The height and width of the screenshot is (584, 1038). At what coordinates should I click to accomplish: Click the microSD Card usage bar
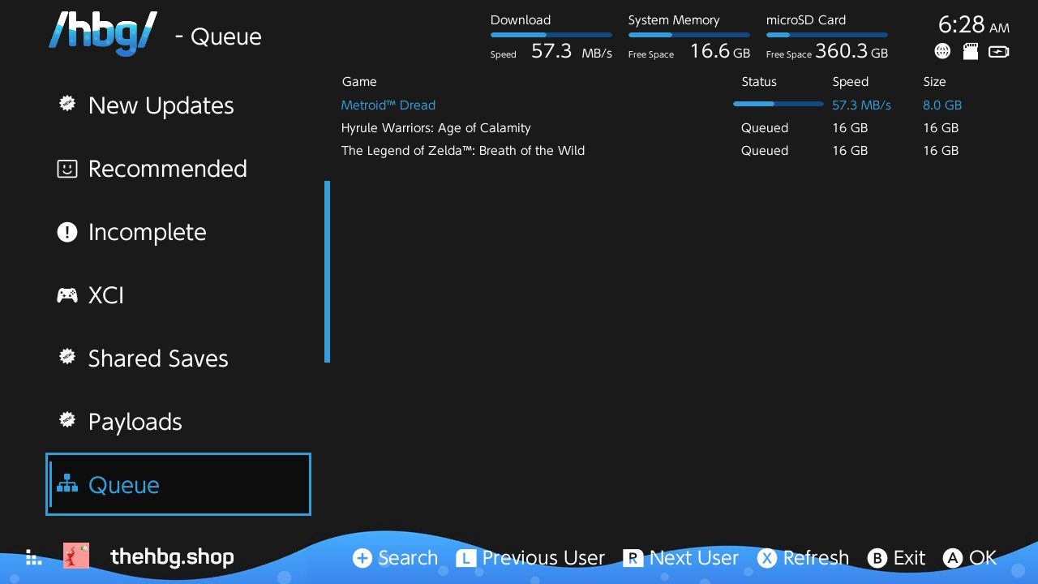[x=827, y=35]
